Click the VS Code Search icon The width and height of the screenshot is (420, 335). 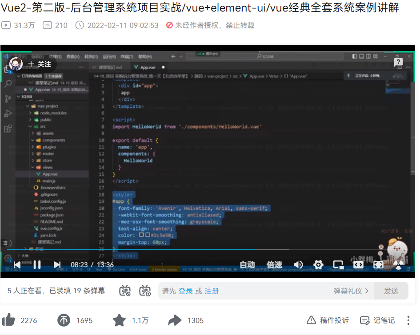click(x=8, y=84)
